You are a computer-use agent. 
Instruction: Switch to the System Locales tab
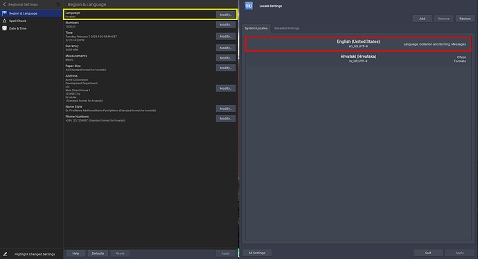pyautogui.click(x=256, y=28)
